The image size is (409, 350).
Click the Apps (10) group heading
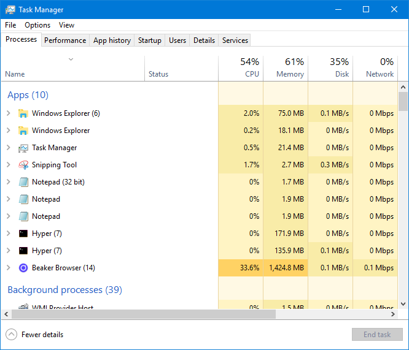point(28,95)
